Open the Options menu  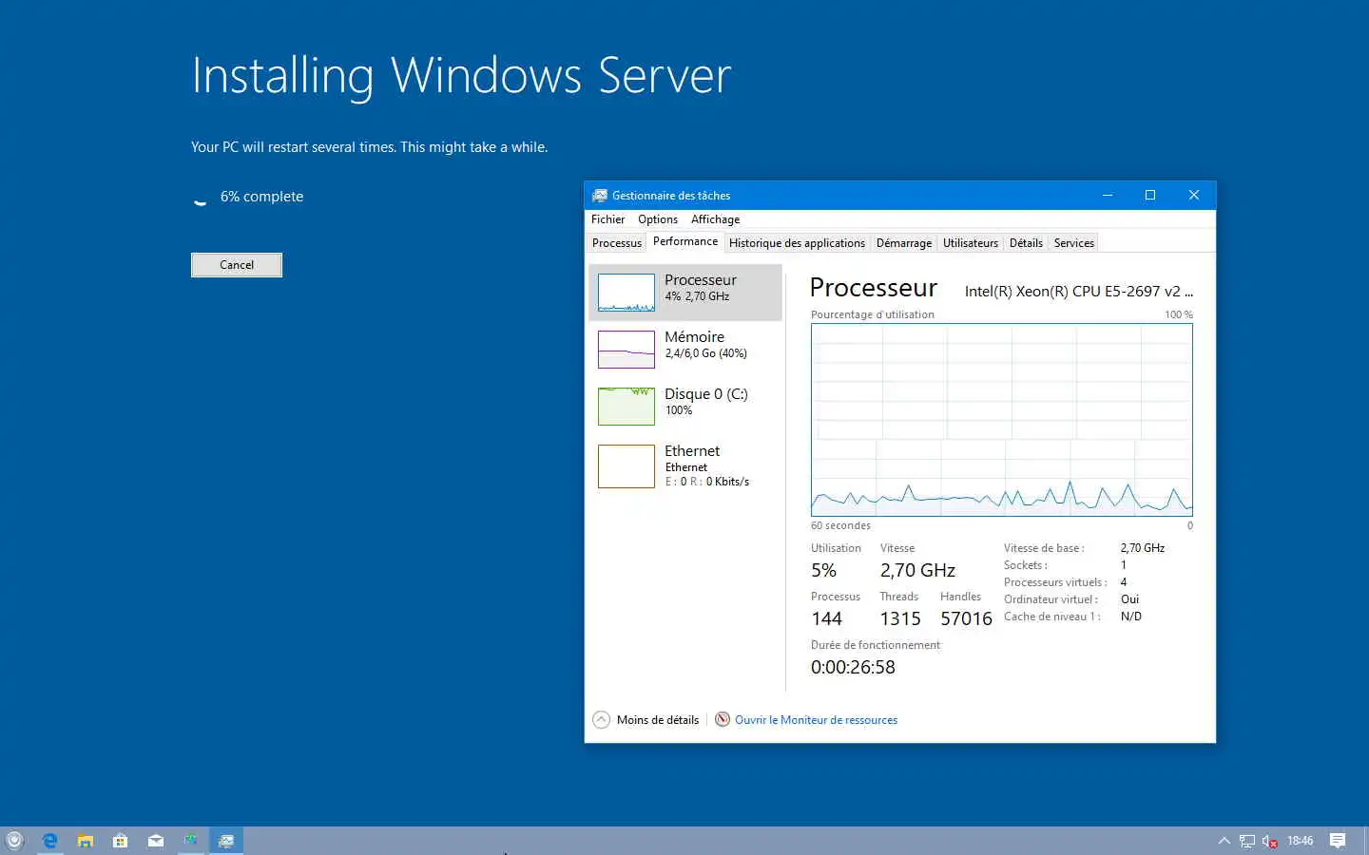[658, 219]
